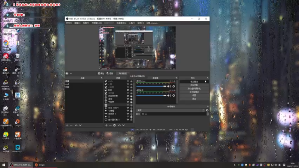299x168 pixels.
Task: Open the Controls dock panel options icon
Action: (x=208, y=78)
